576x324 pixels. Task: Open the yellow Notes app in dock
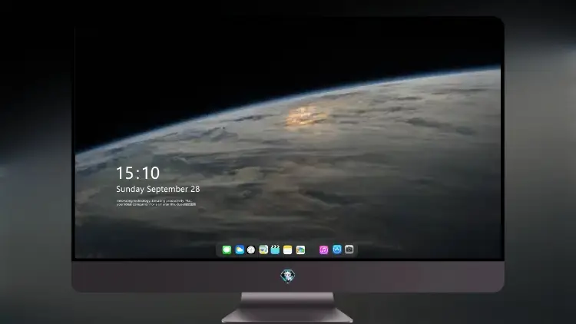point(288,250)
